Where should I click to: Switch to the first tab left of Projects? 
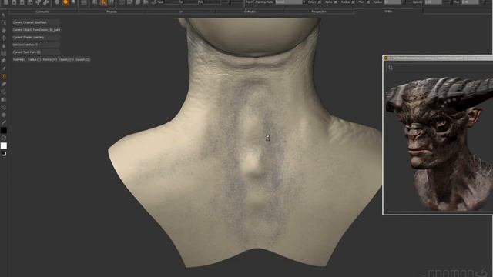pos(42,12)
